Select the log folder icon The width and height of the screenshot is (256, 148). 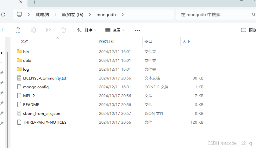[19, 69]
